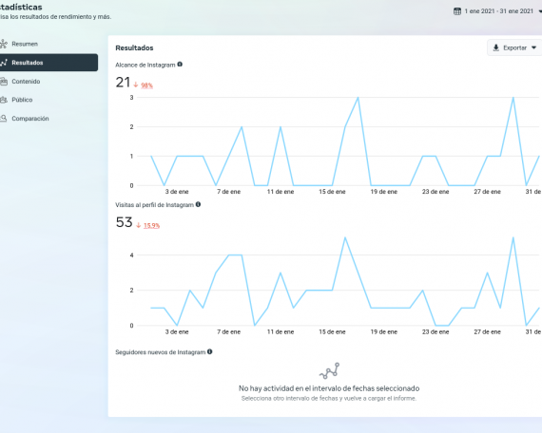The height and width of the screenshot is (433, 542).
Task: Click the calendar icon by date range
Action: (457, 11)
